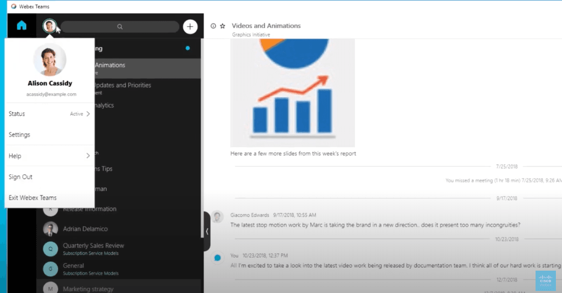Open the chart slide image in the conversation
The width and height of the screenshot is (562, 293).
pos(292,92)
